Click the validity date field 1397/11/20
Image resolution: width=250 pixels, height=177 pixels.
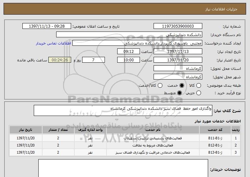click(x=178, y=60)
